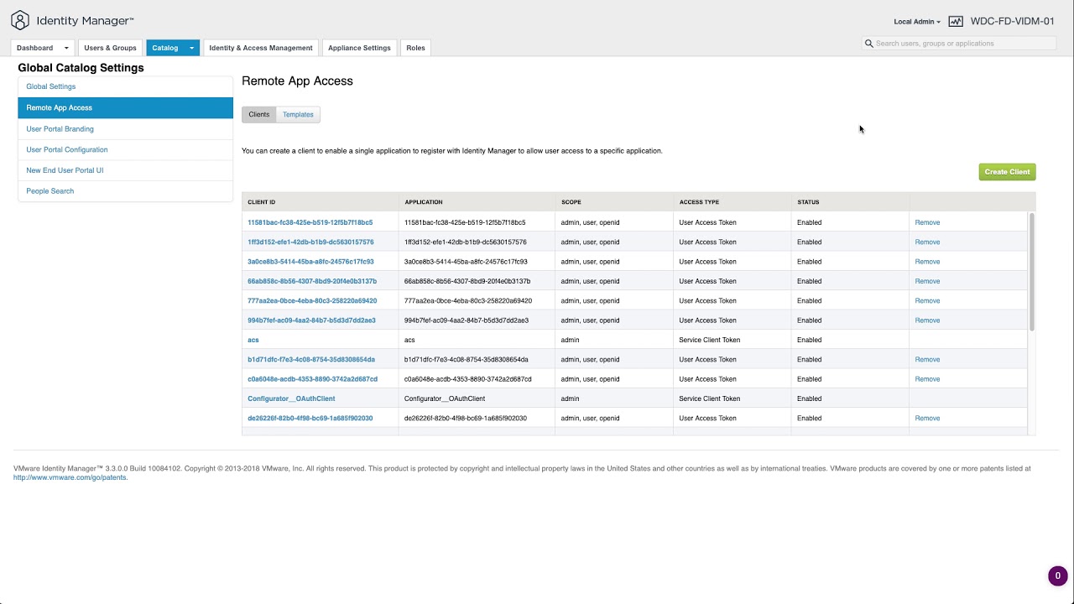Open the acs client ID link
This screenshot has height=604, width=1074.
click(x=253, y=340)
